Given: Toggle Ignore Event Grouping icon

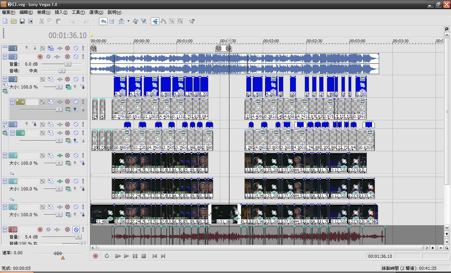Looking at the screenshot, I should (x=144, y=21).
